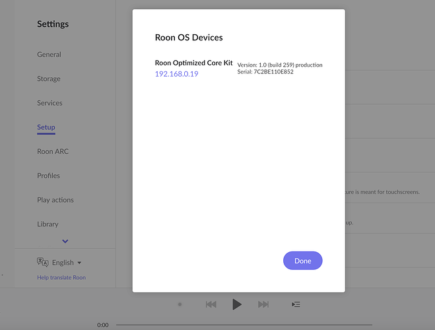Viewport: 435px width, 330px height.
Task: Click the Settings title
Action: (53, 24)
